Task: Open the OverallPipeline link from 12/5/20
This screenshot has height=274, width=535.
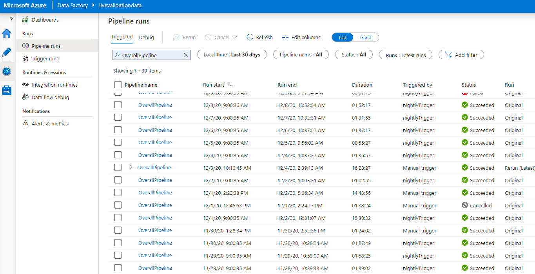Action: (x=155, y=143)
